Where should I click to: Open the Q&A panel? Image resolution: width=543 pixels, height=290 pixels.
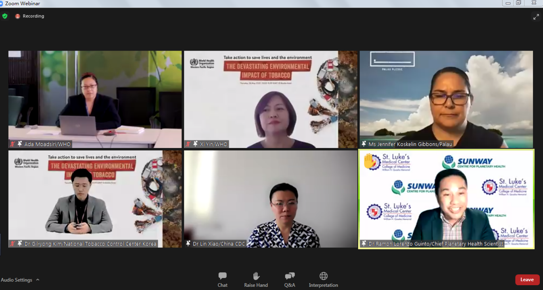point(289,280)
